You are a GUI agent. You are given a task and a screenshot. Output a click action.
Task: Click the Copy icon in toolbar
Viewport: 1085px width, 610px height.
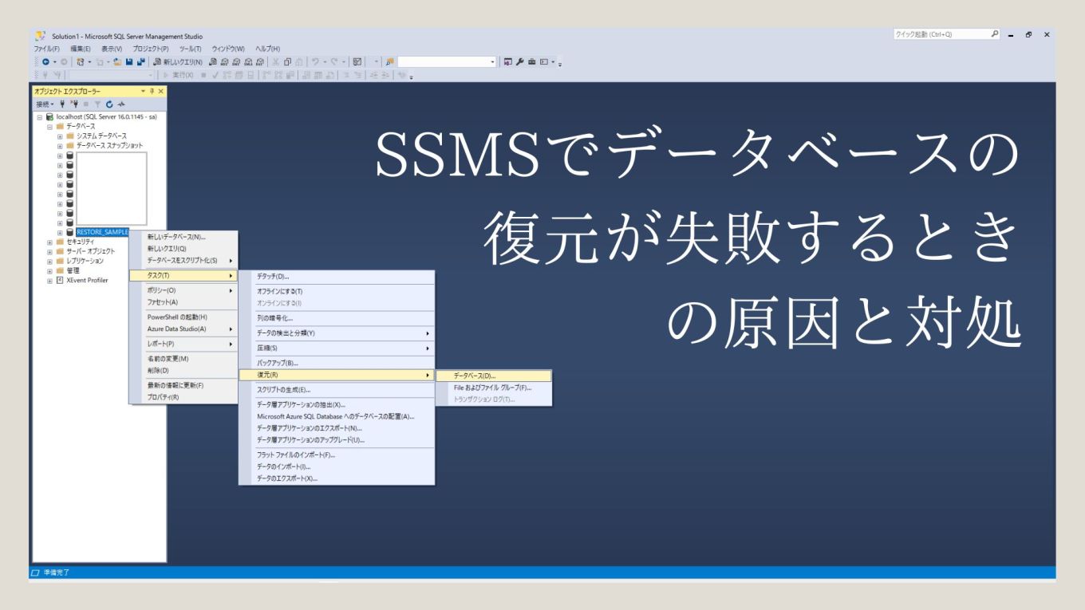pos(288,61)
